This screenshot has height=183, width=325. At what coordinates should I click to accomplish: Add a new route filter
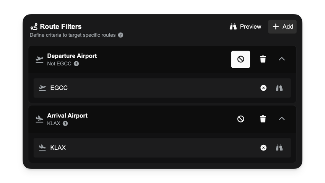pos(282,27)
